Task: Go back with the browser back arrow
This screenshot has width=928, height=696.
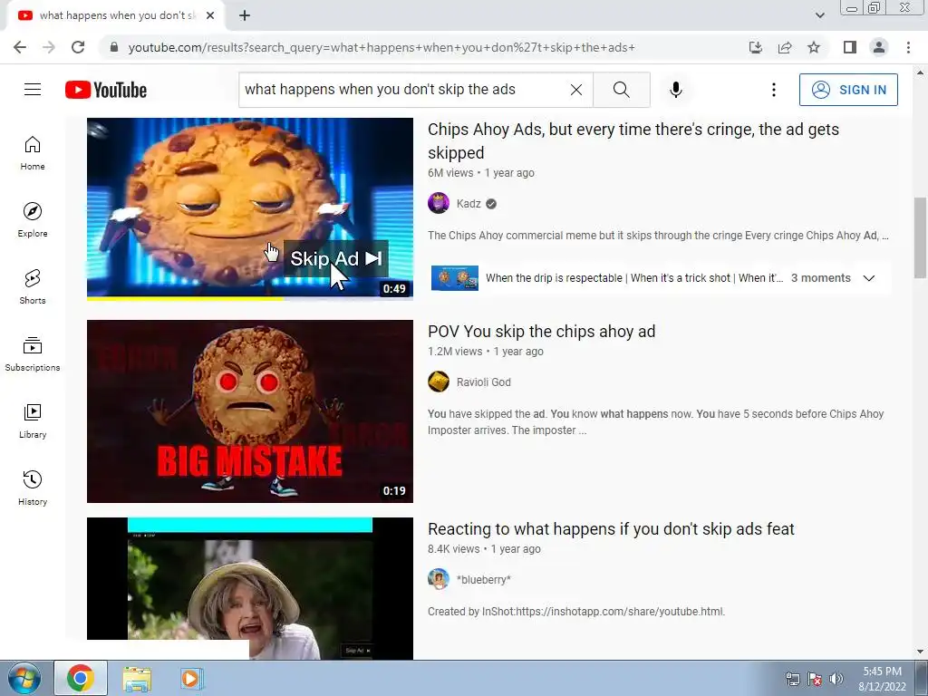Action: tap(20, 47)
